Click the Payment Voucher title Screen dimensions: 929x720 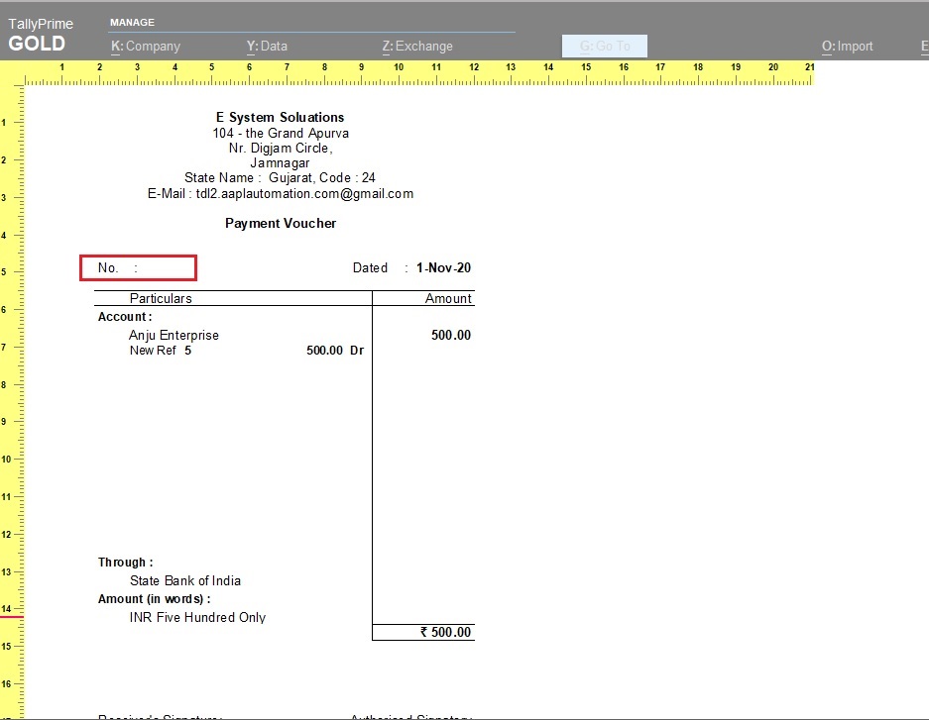pyautogui.click(x=281, y=223)
